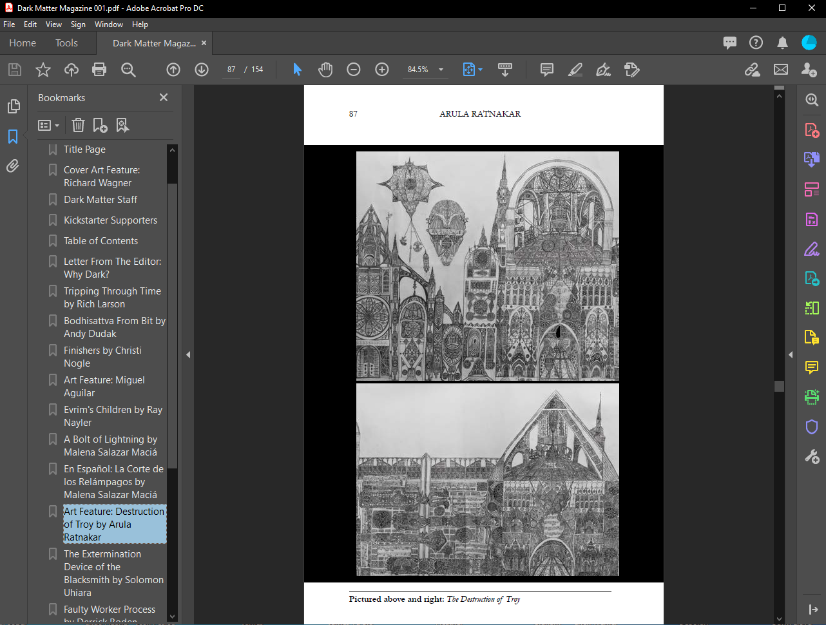Switch to Tools tab

click(66, 43)
